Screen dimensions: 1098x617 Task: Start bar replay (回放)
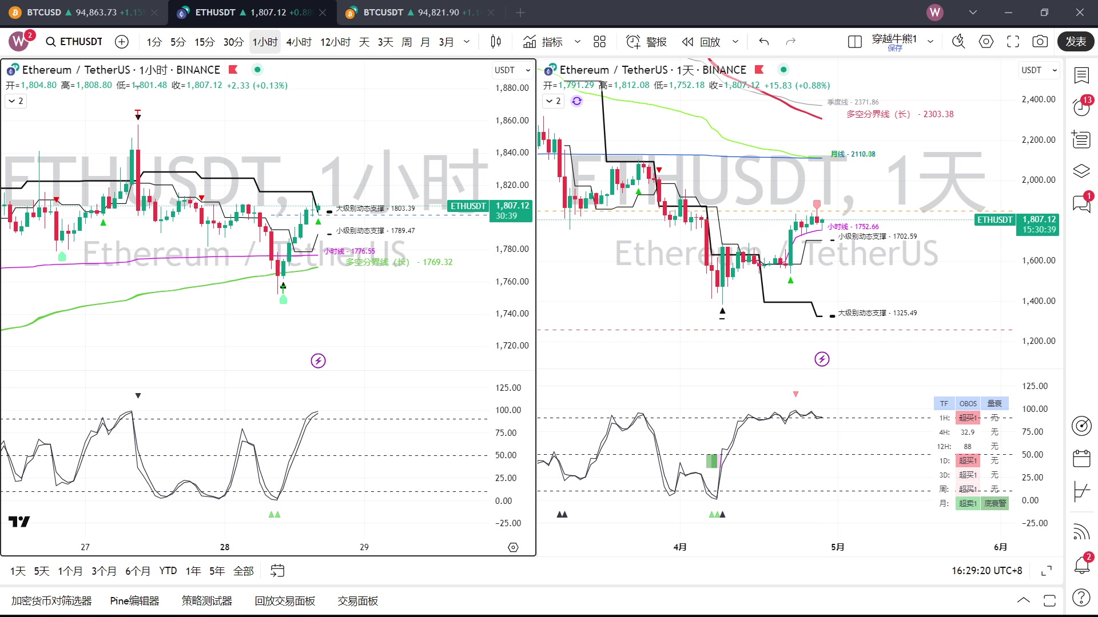[702, 42]
